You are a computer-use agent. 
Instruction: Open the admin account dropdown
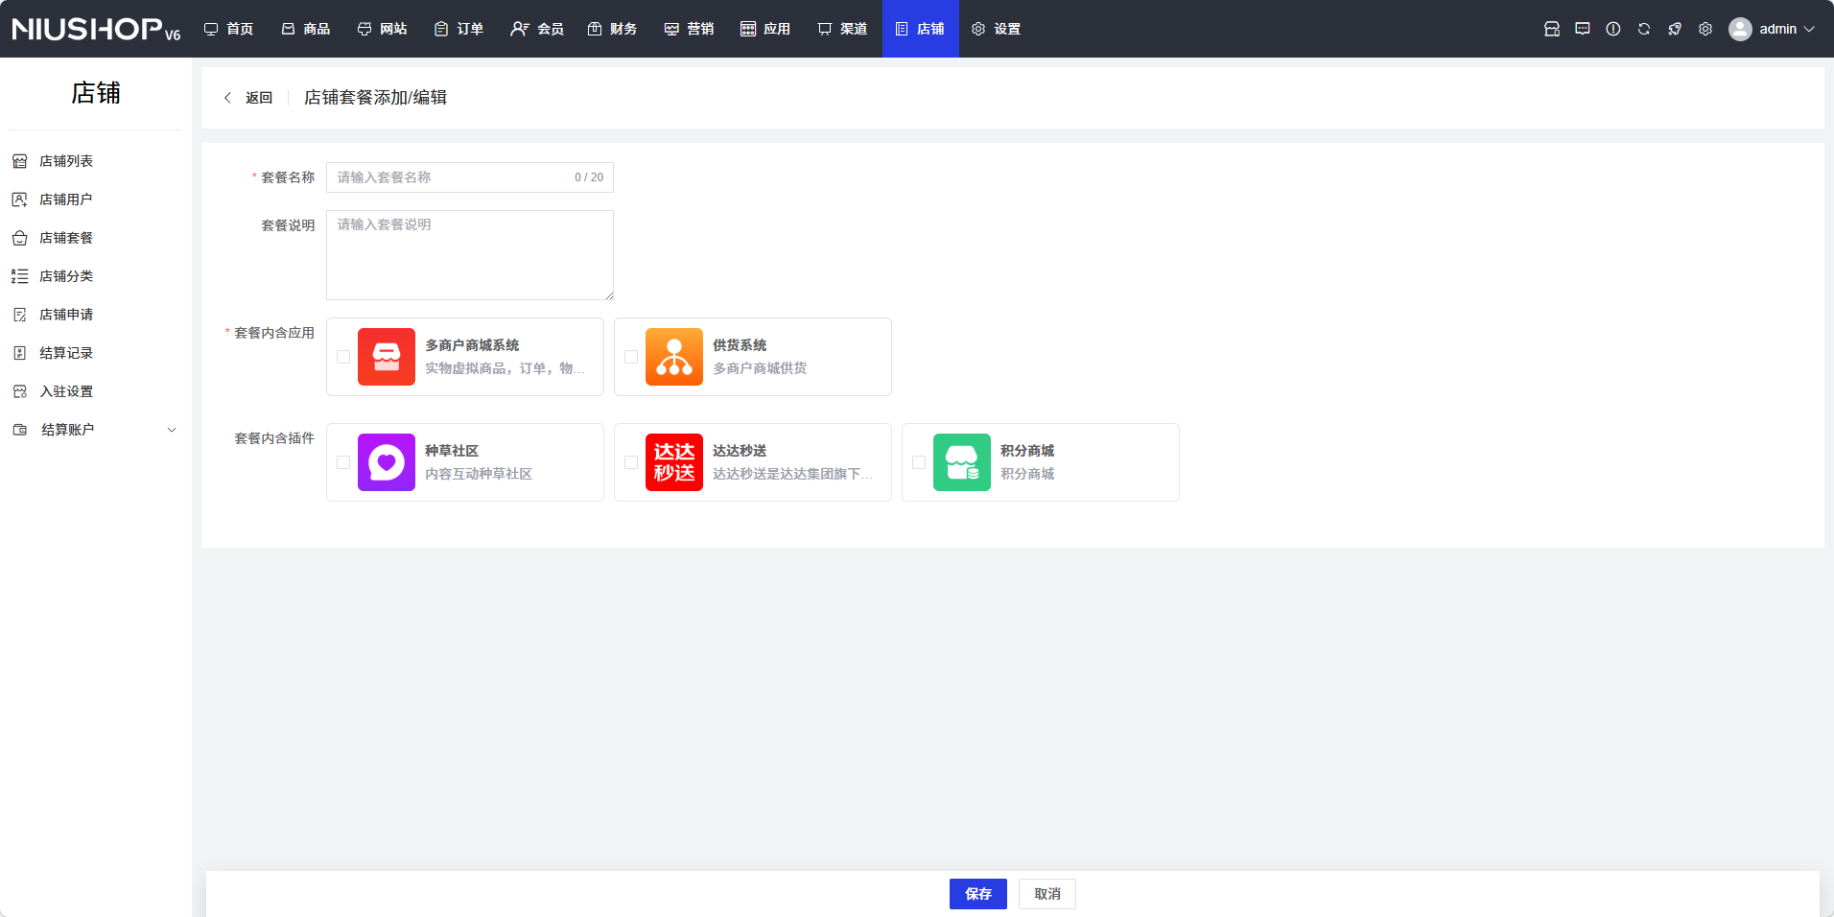click(x=1773, y=29)
